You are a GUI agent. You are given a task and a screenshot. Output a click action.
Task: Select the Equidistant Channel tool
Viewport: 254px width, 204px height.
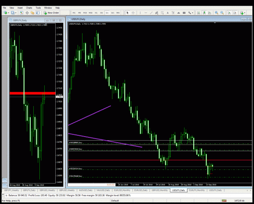(156, 13)
